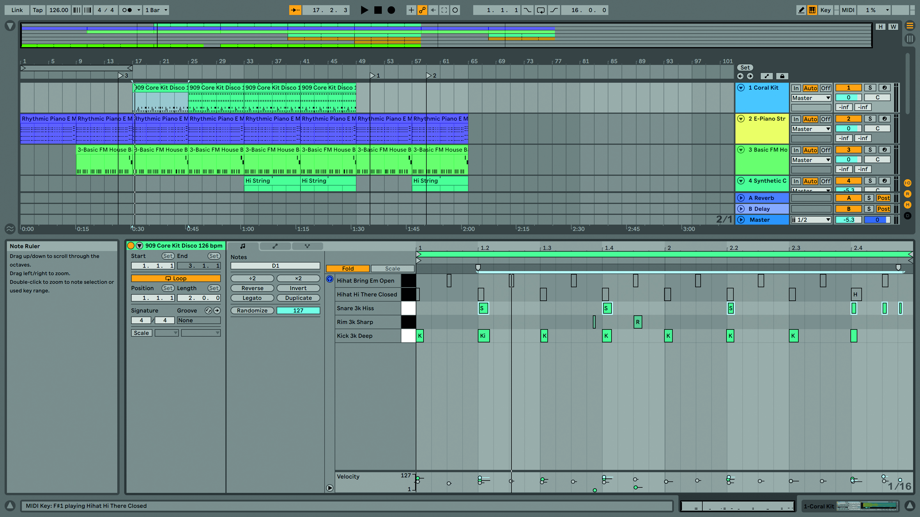Jump to next locator arrow icon
This screenshot has width=920, height=517.
click(750, 76)
